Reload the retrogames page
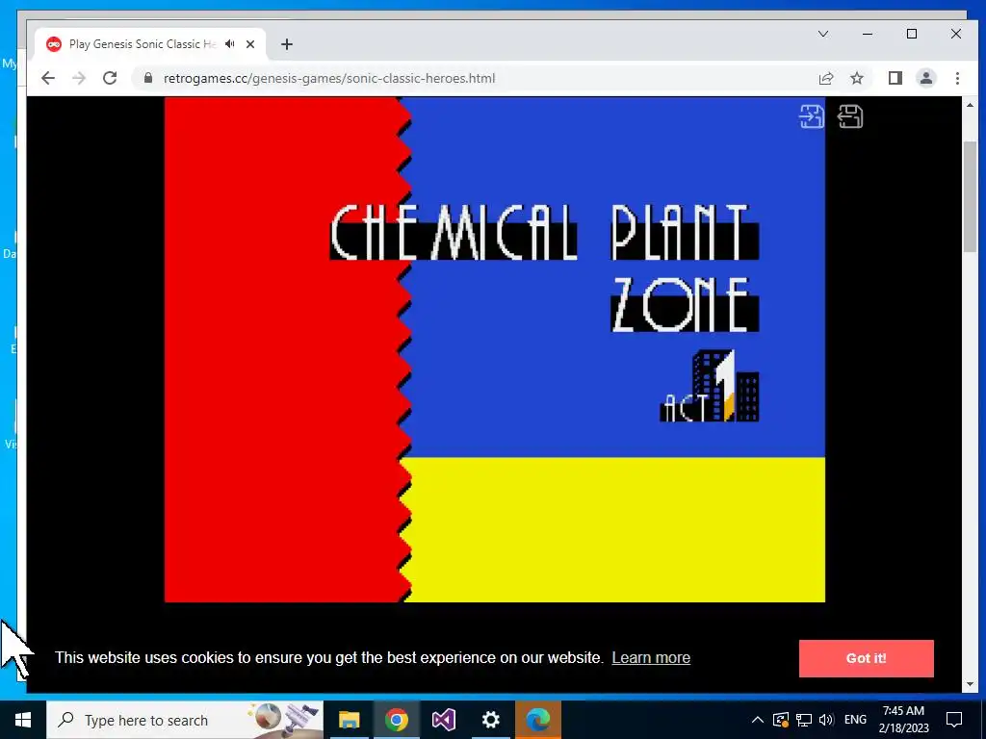This screenshot has height=739, width=986. coord(110,78)
